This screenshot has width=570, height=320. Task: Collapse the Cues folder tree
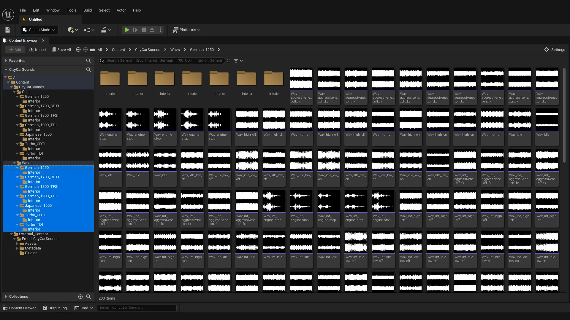[x=14, y=92]
